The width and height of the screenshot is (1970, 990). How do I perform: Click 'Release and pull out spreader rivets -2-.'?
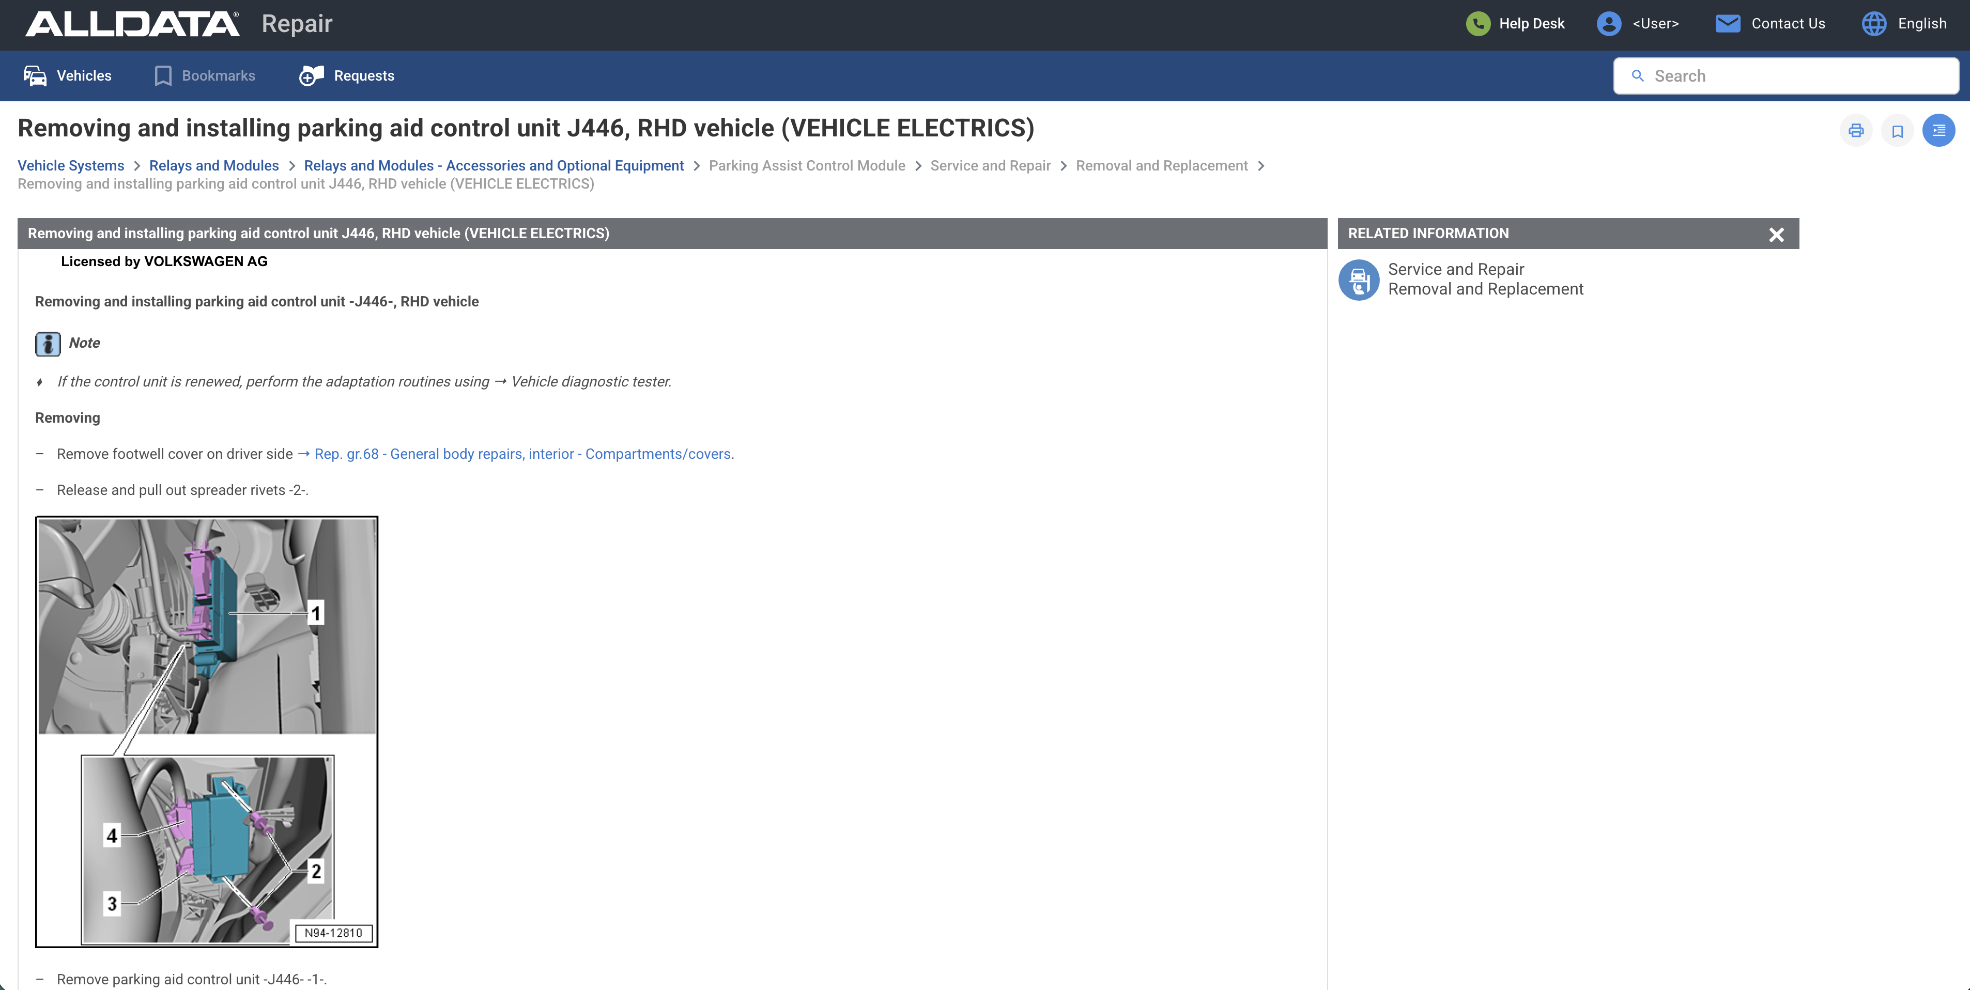182,490
